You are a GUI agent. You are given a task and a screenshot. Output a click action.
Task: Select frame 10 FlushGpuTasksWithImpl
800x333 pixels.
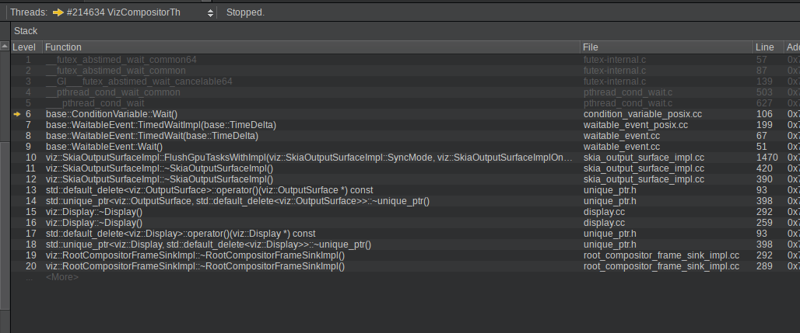click(x=311, y=158)
